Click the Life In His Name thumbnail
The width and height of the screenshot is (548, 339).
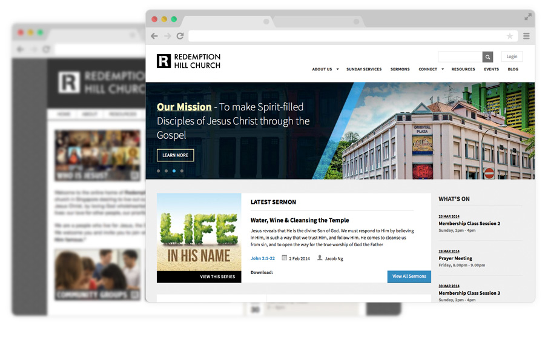click(199, 232)
